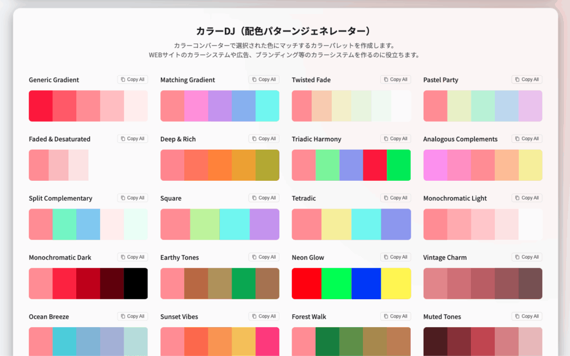Select darkest brown swatch in Vintage Charm
Image resolution: width=570 pixels, height=356 pixels.
[x=530, y=283]
